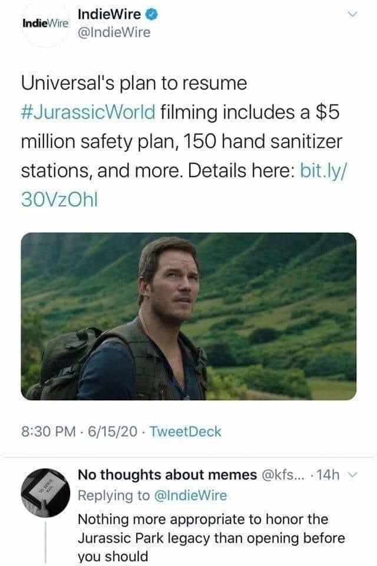
Task: Click the TweetDeck source label
Action: (185, 432)
